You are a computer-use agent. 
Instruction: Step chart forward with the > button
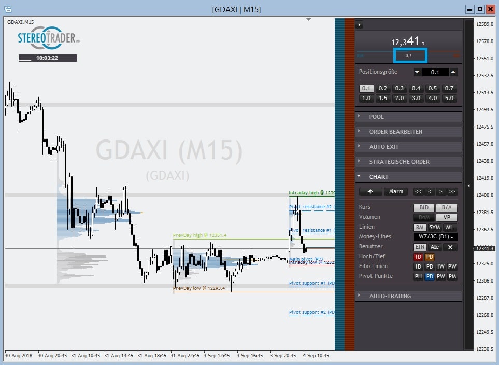coord(440,192)
